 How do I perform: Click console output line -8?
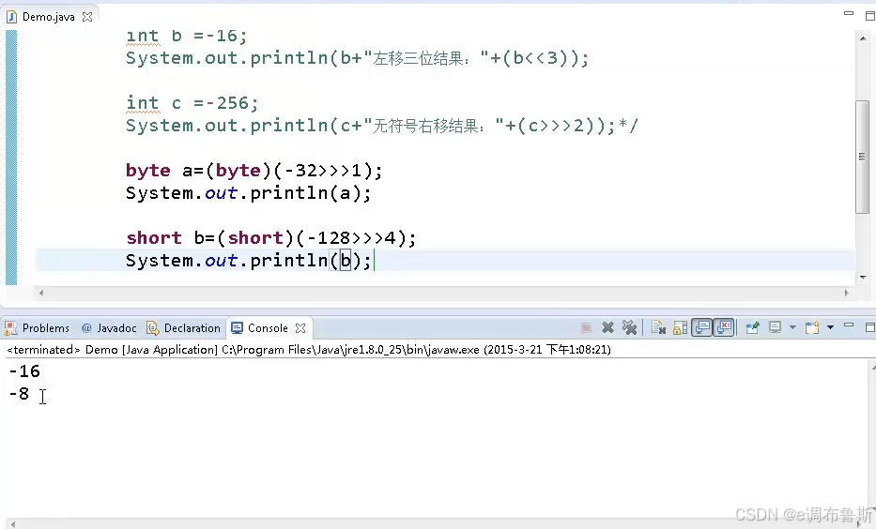click(19, 393)
